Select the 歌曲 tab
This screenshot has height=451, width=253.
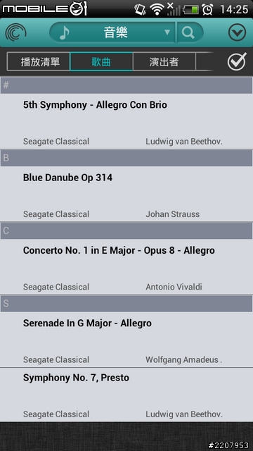pos(101,61)
